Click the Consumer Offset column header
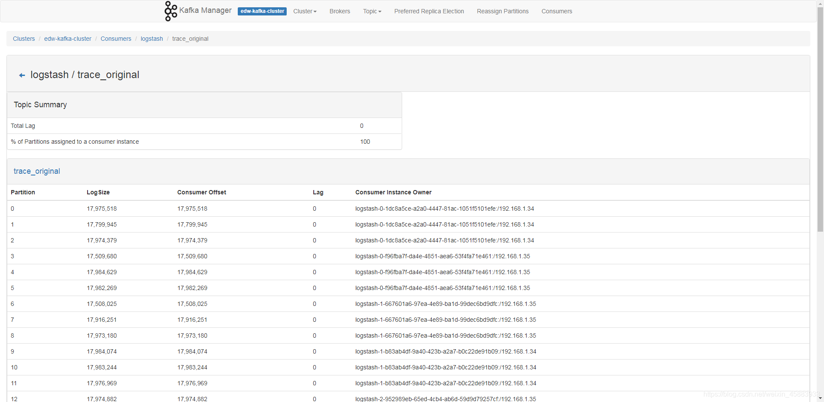824x402 pixels. [202, 192]
